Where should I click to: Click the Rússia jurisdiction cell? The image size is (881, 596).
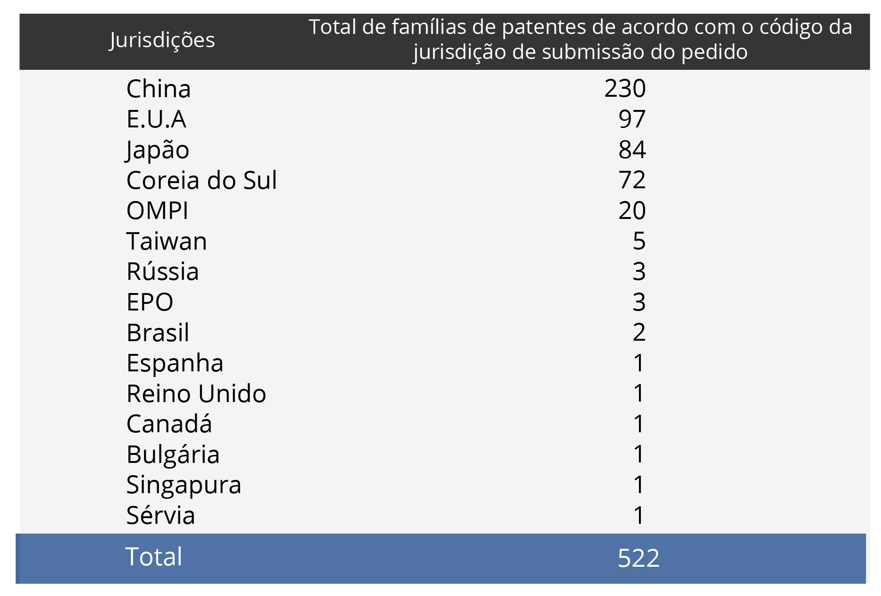click(x=162, y=272)
